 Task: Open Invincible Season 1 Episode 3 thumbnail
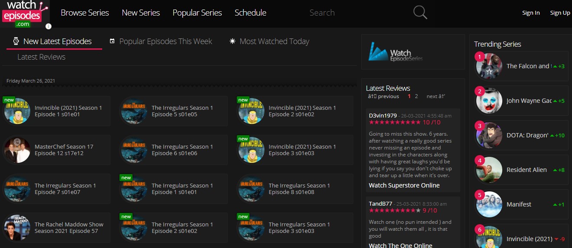[x=252, y=150]
